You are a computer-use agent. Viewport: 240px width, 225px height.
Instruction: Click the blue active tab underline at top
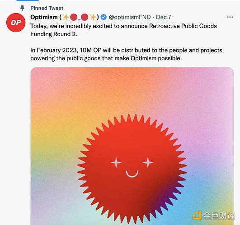(x=28, y=0)
